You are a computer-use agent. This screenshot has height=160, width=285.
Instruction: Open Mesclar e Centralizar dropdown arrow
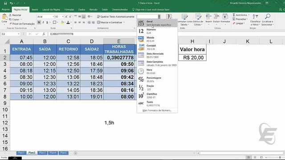pyautogui.click(x=124, y=22)
